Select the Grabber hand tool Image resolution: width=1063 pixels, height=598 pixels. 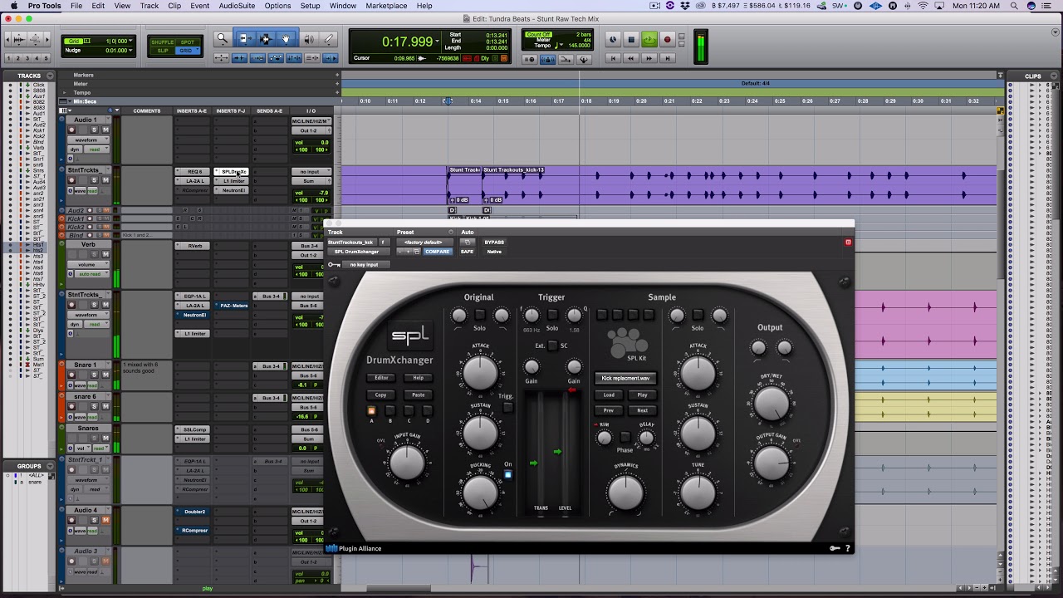tap(286, 39)
